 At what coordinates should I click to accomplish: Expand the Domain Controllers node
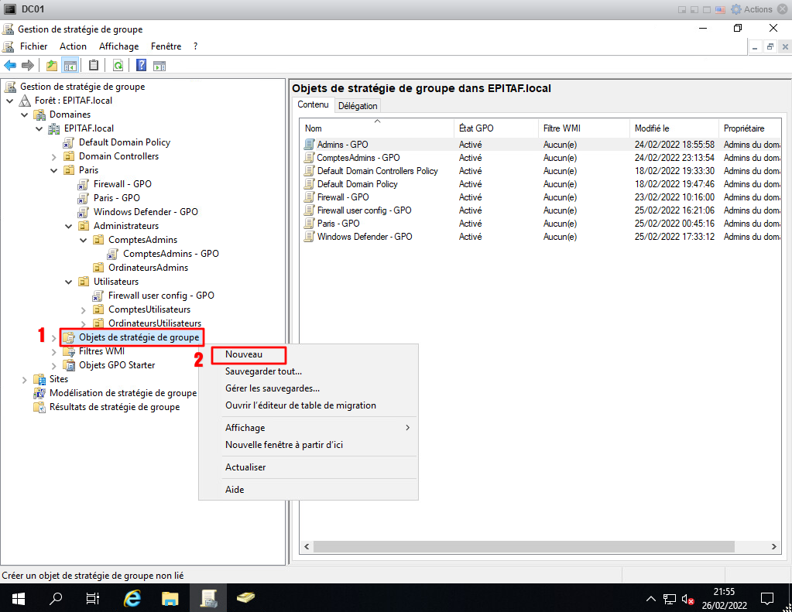tap(54, 156)
